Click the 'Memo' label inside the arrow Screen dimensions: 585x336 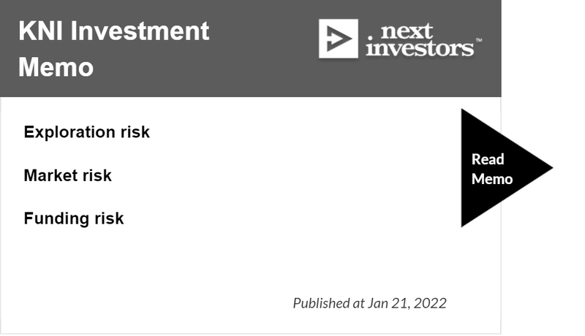tap(492, 179)
